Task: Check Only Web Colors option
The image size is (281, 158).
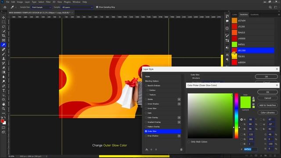Action: 189,142
